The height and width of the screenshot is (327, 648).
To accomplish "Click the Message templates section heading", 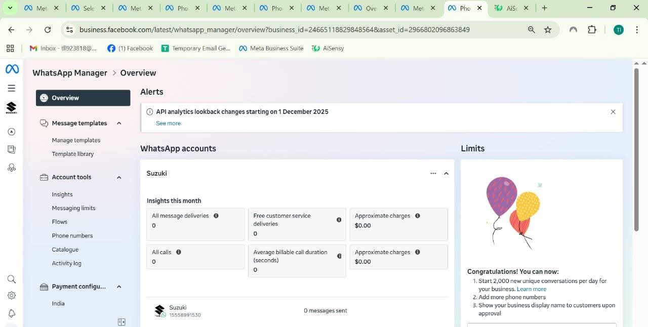I will click(x=79, y=123).
